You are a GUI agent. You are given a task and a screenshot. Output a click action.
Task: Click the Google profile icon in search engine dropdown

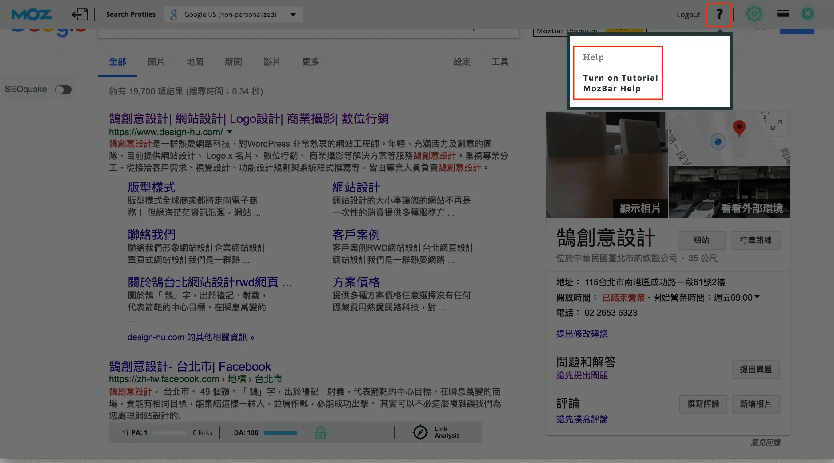coord(174,15)
